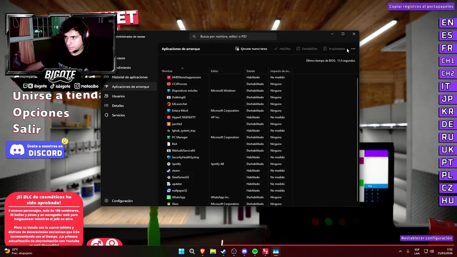The width and height of the screenshot is (457, 257).
Task: Show hidden tray icons chevron
Action: coord(400,251)
